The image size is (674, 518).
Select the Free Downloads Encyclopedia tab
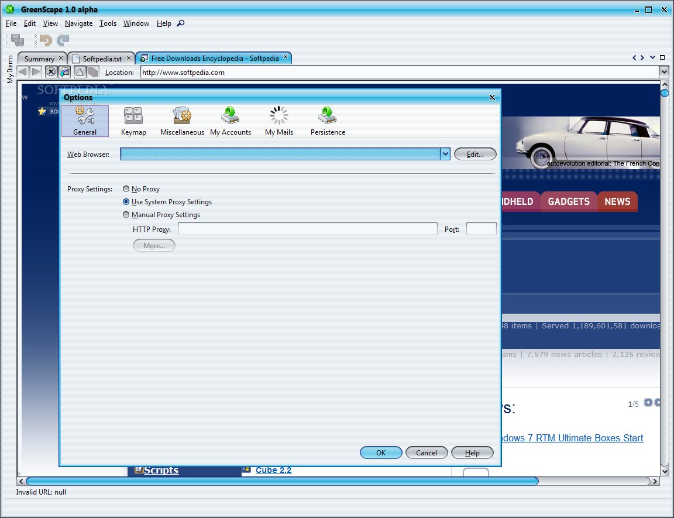[215, 58]
